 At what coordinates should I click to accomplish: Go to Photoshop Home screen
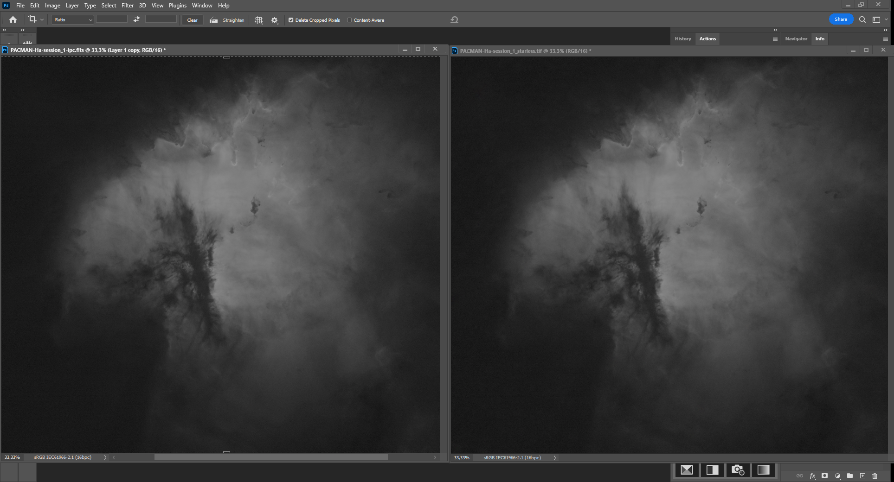pyautogui.click(x=13, y=19)
